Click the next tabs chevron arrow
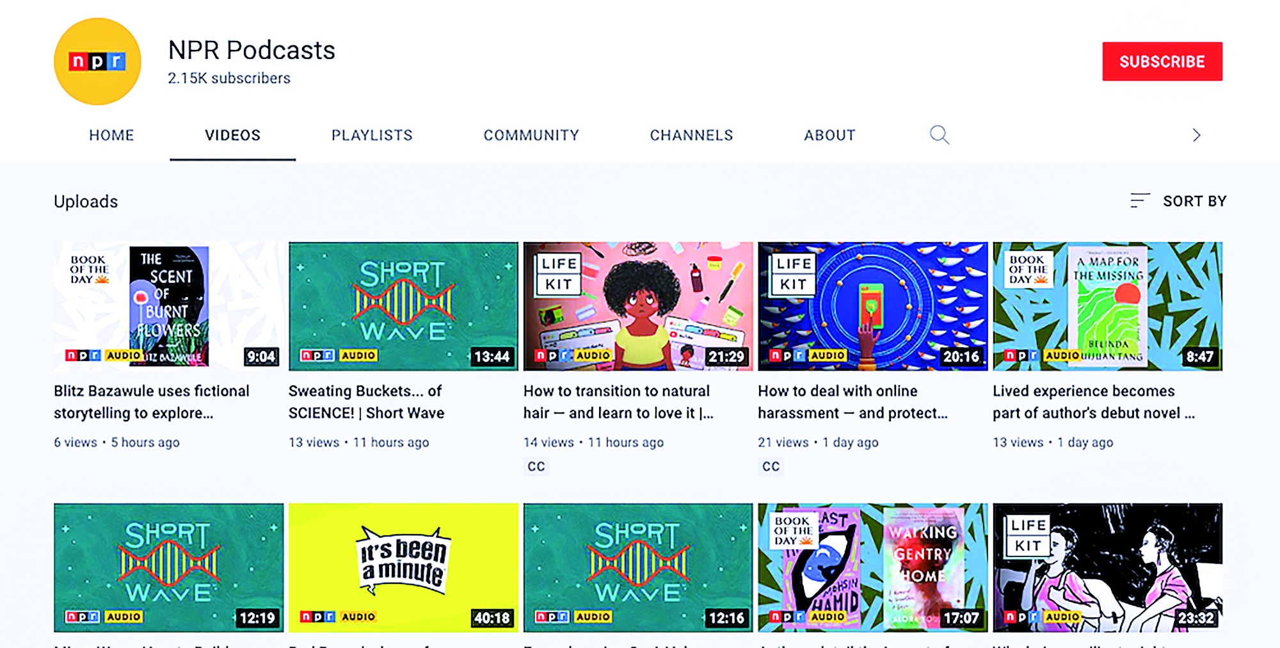This screenshot has width=1280, height=648. click(x=1196, y=135)
